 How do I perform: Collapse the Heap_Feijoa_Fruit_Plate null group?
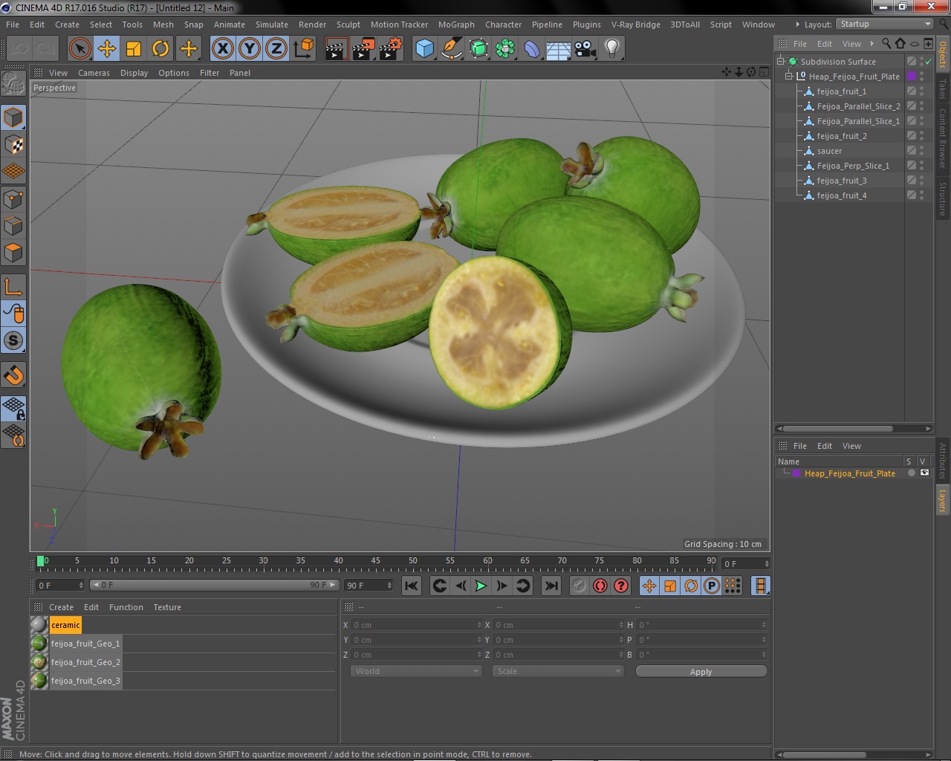pos(789,77)
